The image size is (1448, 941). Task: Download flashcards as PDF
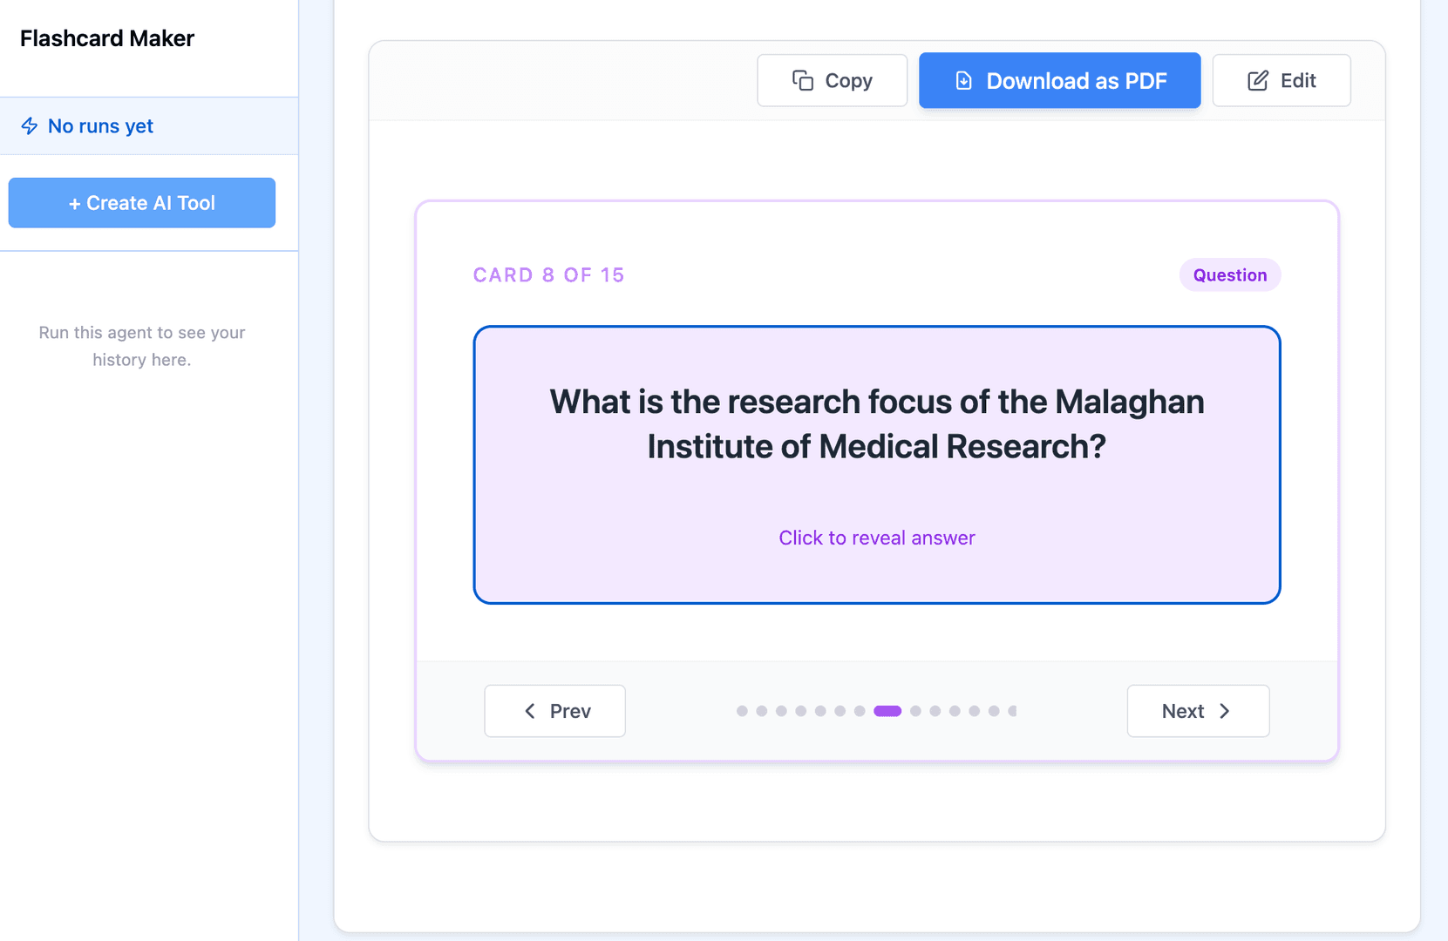click(1060, 80)
